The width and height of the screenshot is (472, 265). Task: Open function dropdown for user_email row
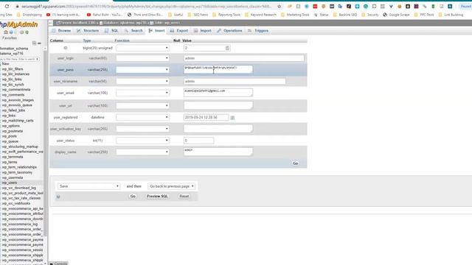[x=142, y=93]
